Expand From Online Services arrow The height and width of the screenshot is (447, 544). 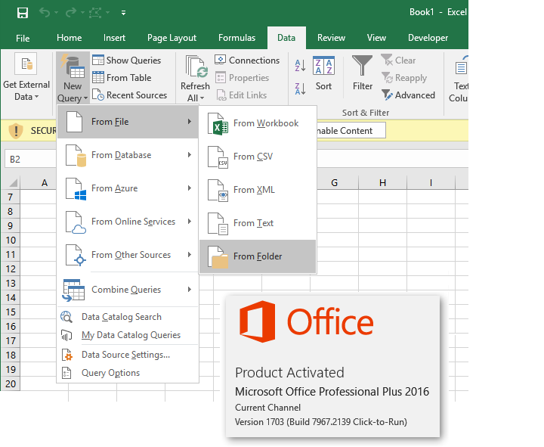pos(190,222)
